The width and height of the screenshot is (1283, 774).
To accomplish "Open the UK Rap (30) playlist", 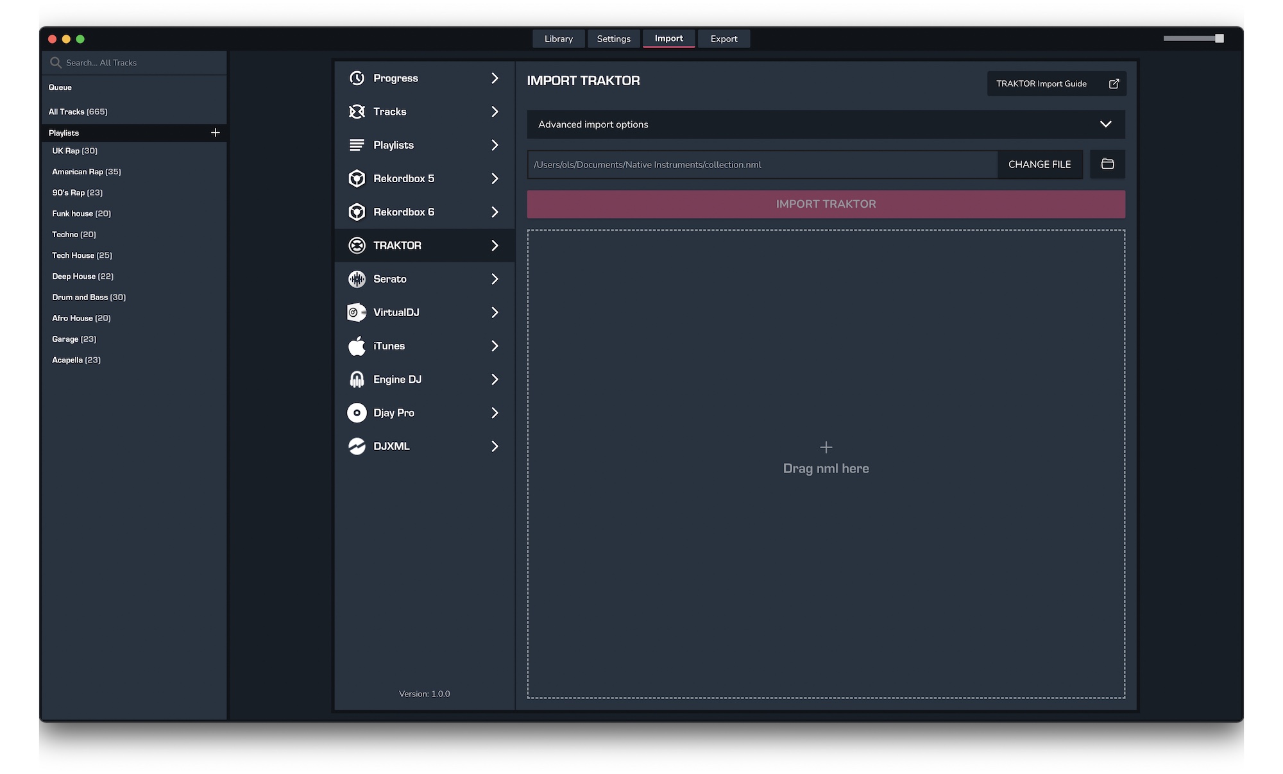I will pos(75,151).
